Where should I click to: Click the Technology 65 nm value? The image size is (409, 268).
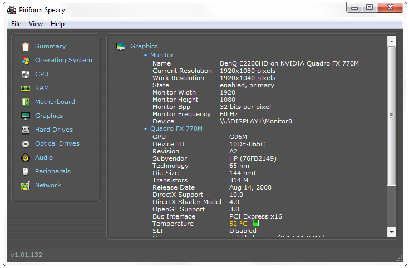pyautogui.click(x=239, y=166)
